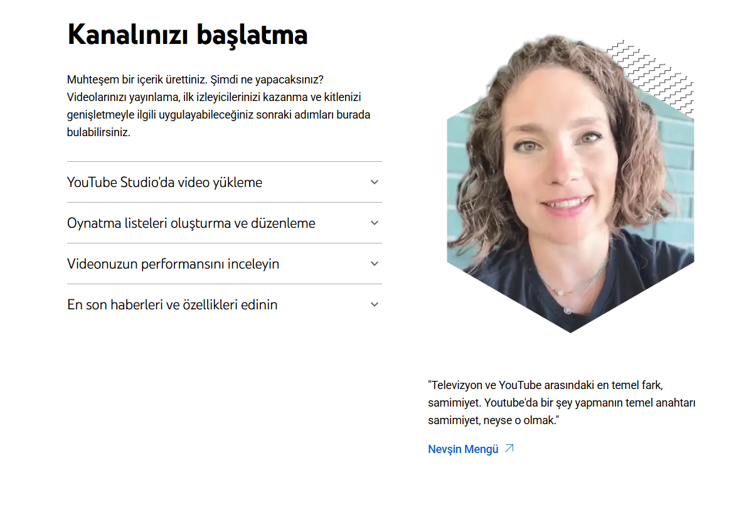This screenshot has width=729, height=507.
Task: Click the hexagonal portrait photo
Action: [570, 184]
